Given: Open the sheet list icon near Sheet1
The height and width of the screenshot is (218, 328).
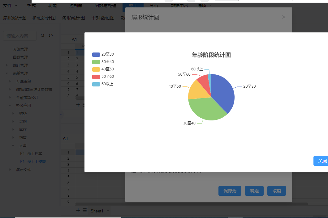Looking at the screenshot, I should click(84, 210).
